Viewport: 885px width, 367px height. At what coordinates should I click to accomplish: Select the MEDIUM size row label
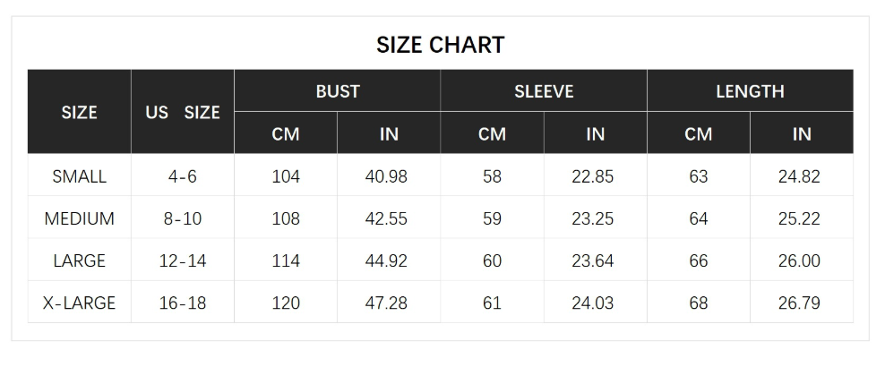click(x=79, y=218)
